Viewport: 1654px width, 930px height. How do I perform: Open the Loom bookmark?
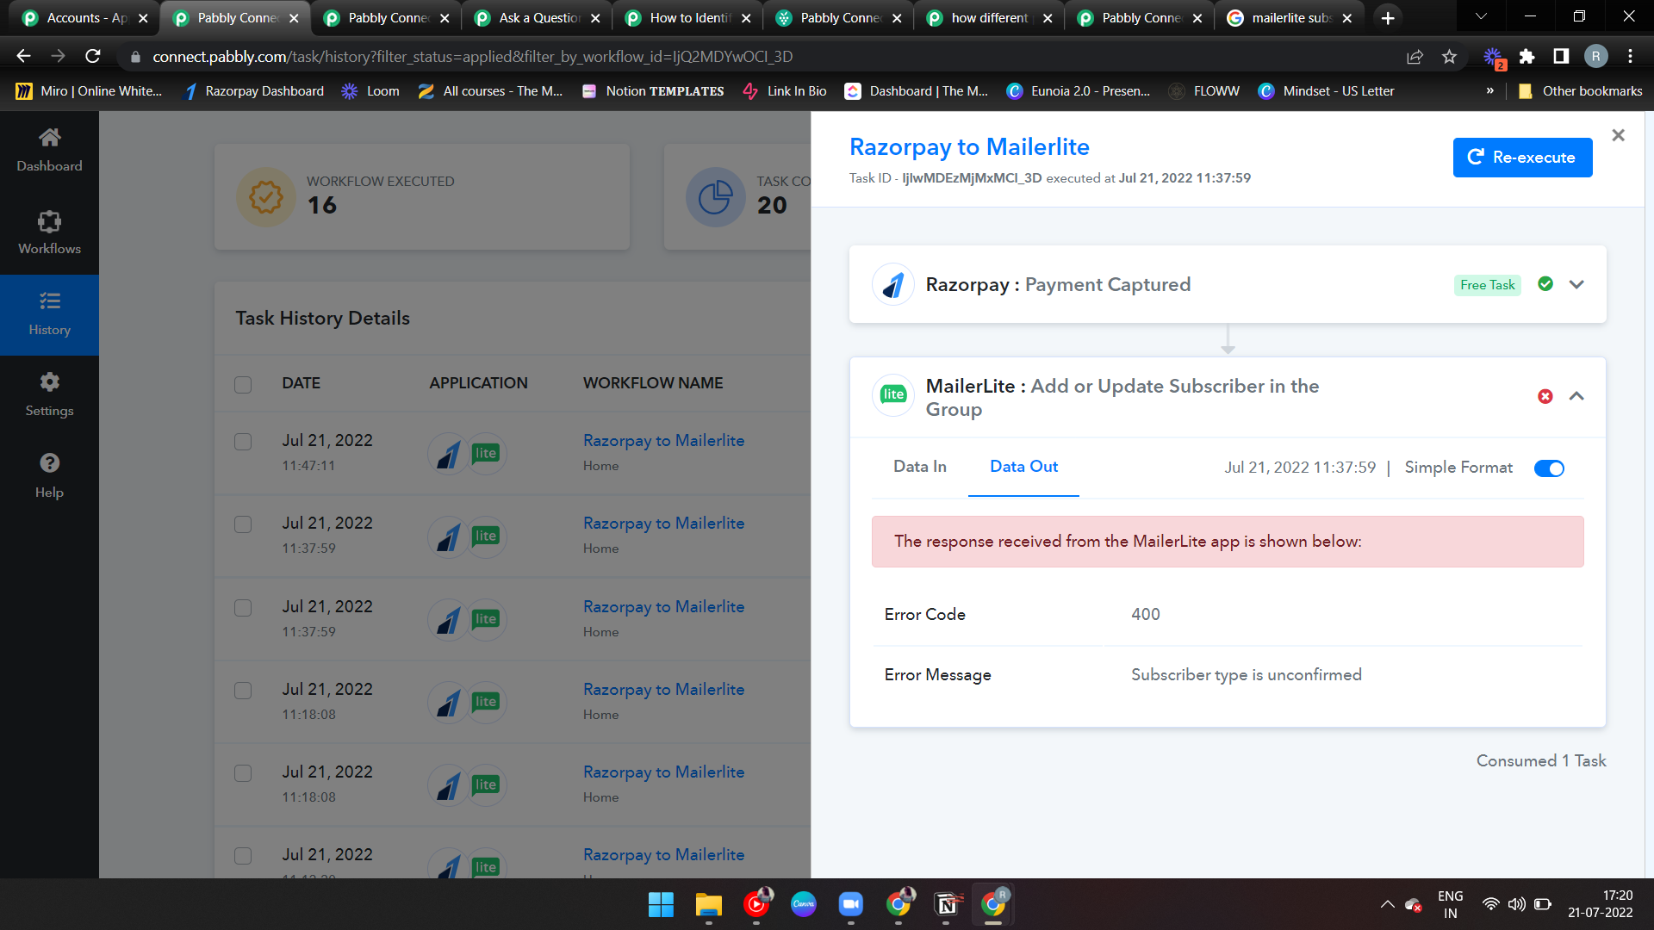click(370, 91)
